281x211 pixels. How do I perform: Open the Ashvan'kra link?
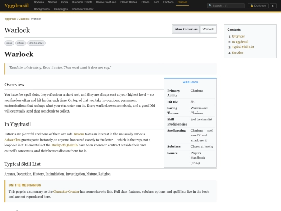(x=12, y=140)
